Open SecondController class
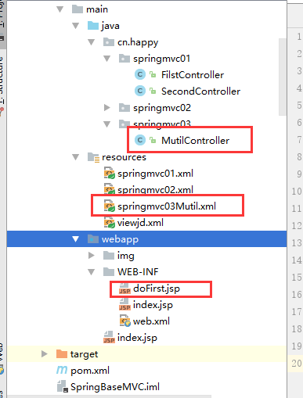This screenshot has width=303, height=398. (x=200, y=91)
